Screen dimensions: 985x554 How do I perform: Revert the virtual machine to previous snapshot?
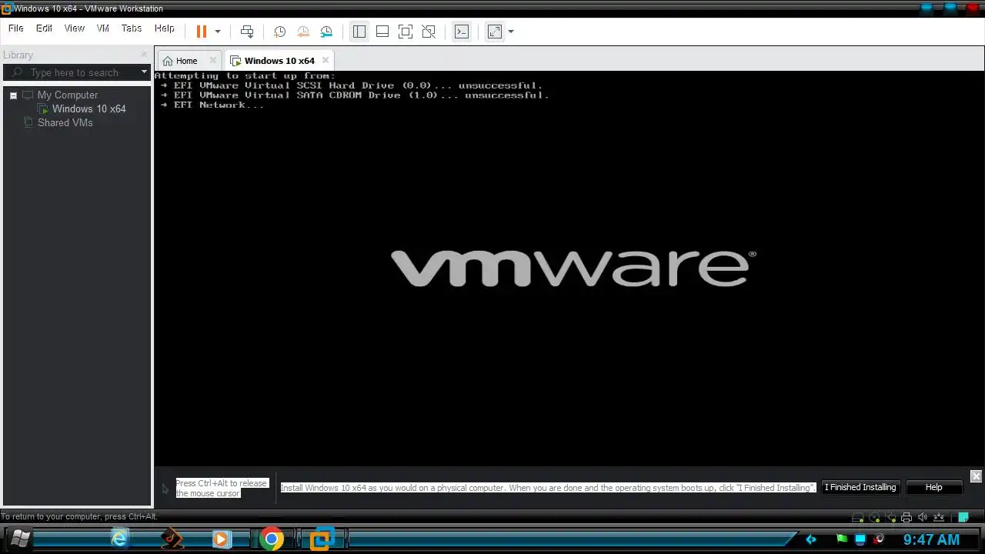point(303,32)
